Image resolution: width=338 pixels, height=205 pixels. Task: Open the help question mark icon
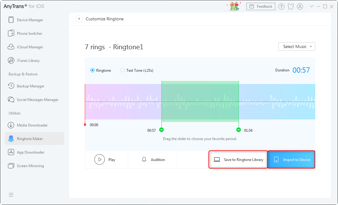pos(281,6)
